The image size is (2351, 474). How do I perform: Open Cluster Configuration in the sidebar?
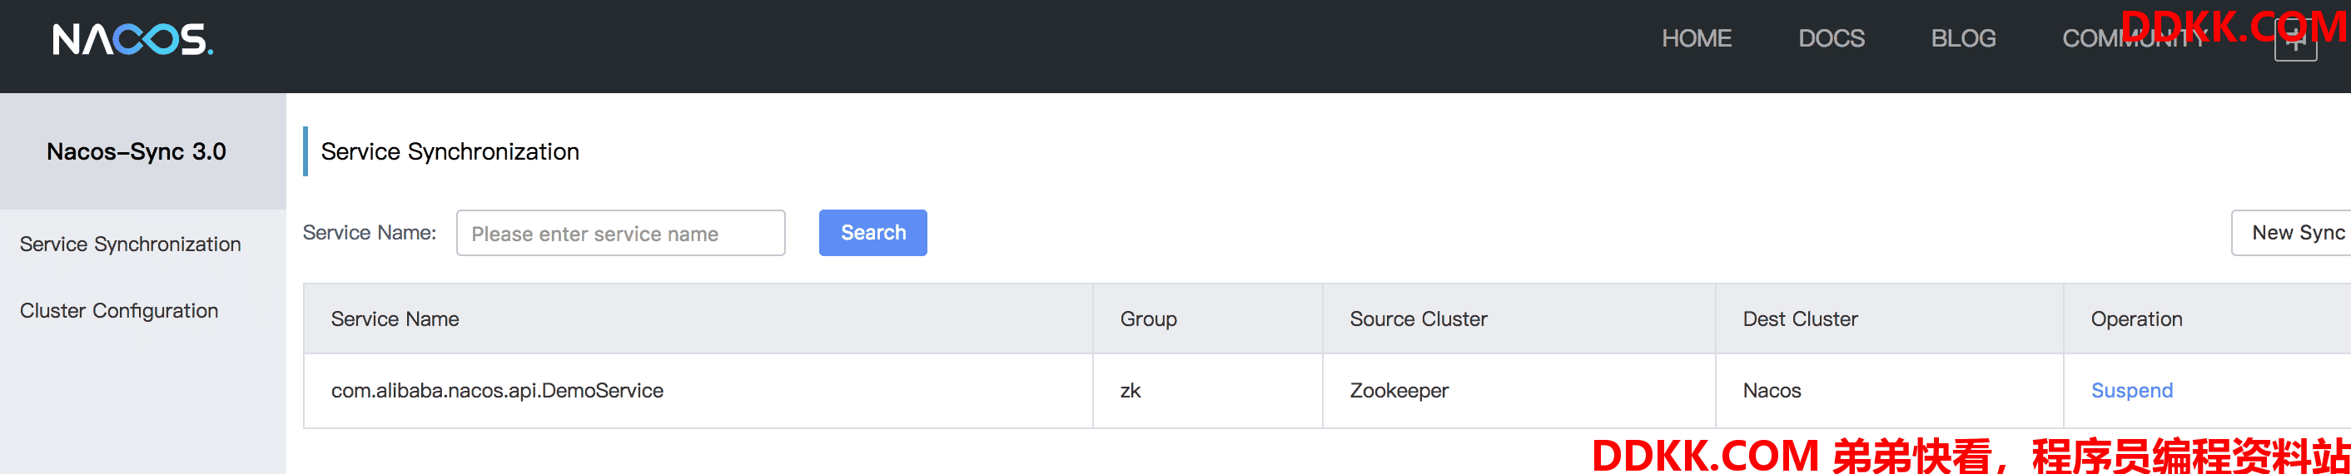119,311
